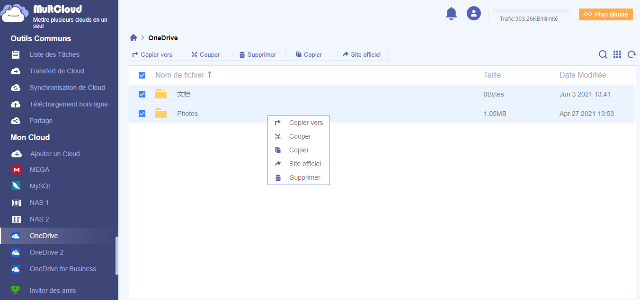Image resolution: width=640 pixels, height=300 pixels.
Task: Open Partage label in sidebar
Action: (41, 121)
